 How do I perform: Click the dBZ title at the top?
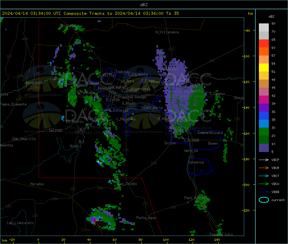pos(144,5)
